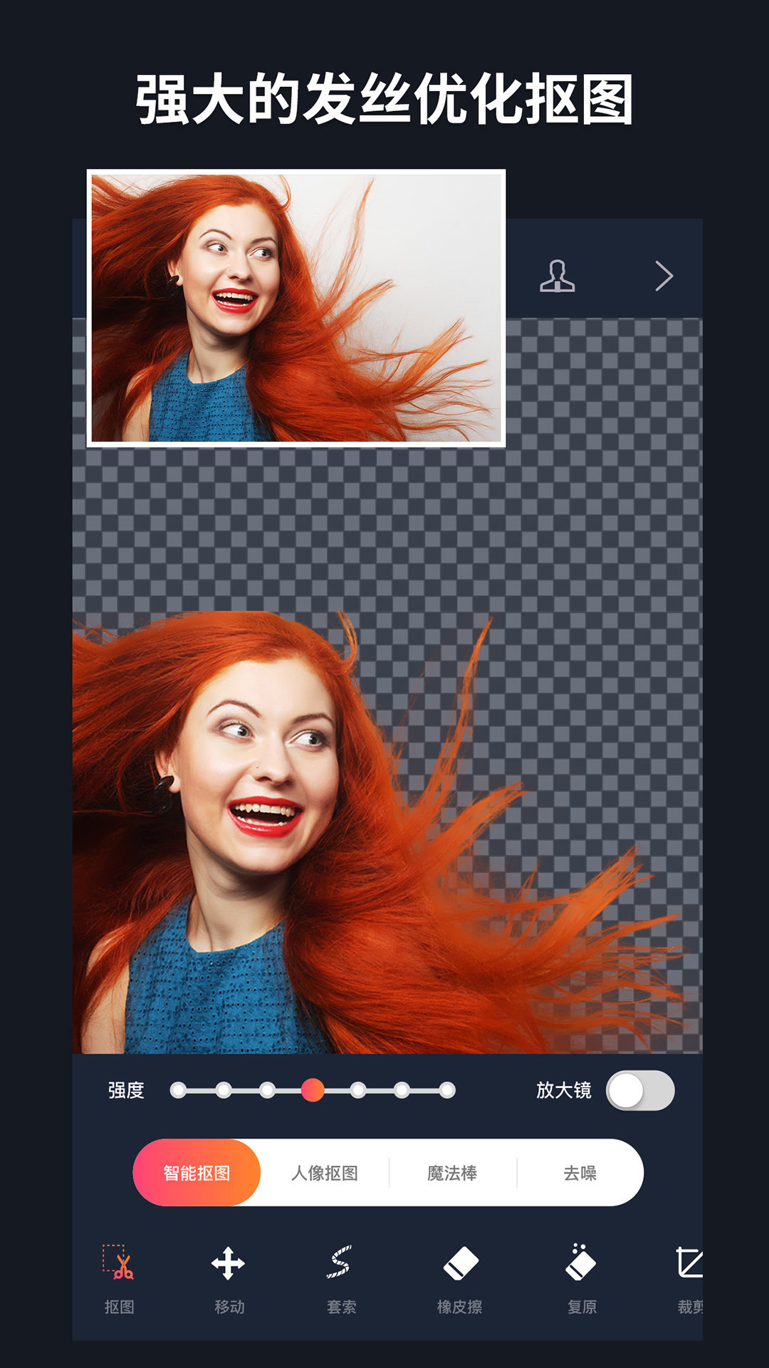The height and width of the screenshot is (1368, 769).
Task: Set 强度 slider to the maximum stop
Action: 447,1090
